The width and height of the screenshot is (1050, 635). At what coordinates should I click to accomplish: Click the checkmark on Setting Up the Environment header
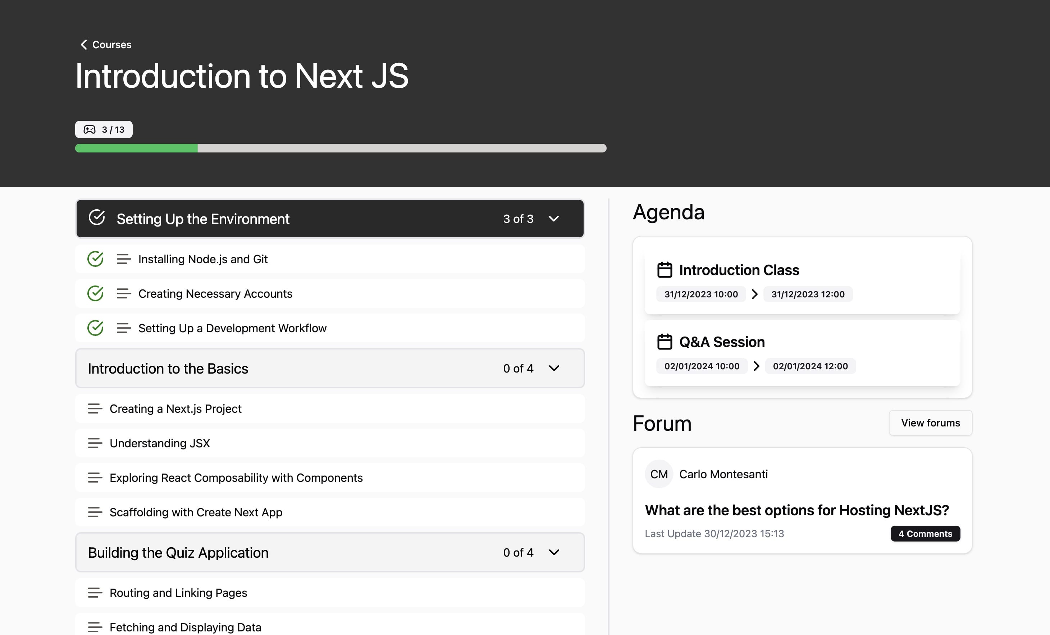[97, 219]
